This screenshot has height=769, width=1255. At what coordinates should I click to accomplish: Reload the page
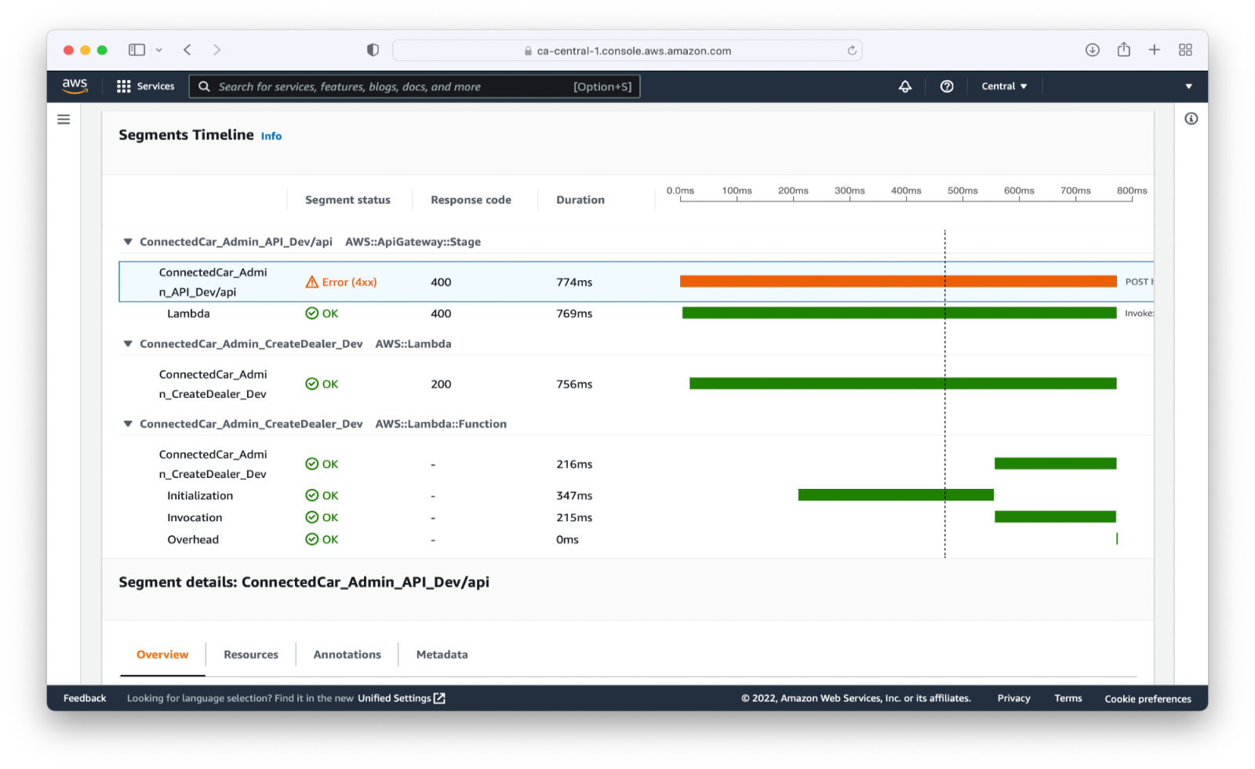coord(852,50)
